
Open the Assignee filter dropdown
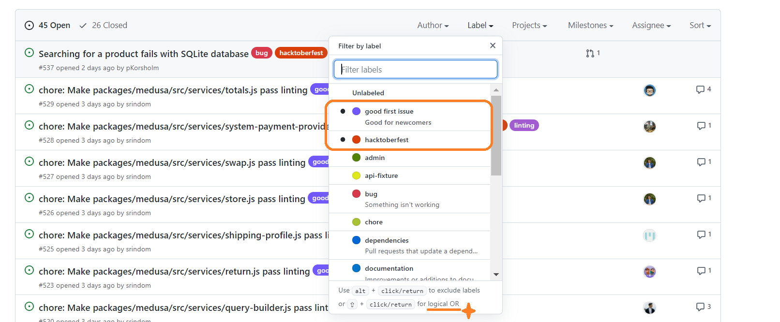pyautogui.click(x=651, y=25)
